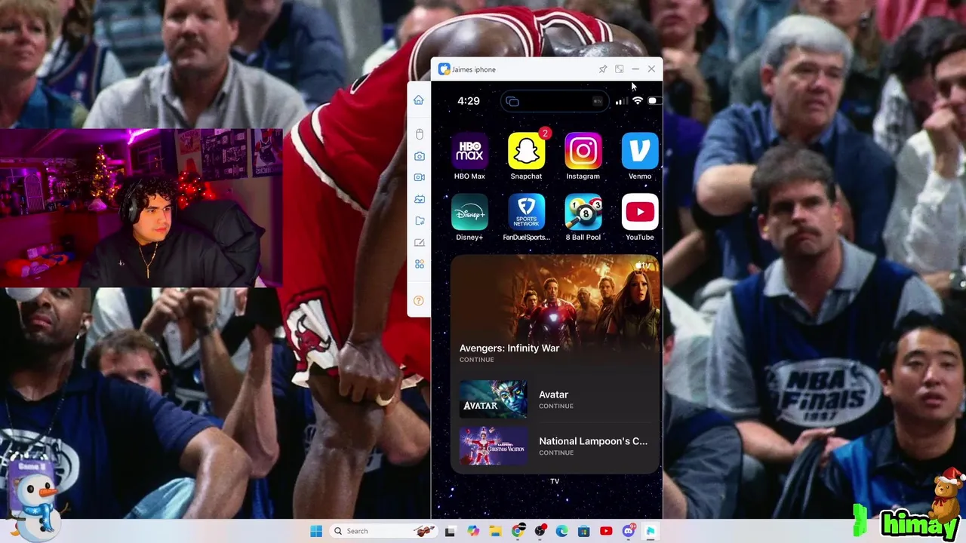
Task: Open the more tools grid icon
Action: pos(419,264)
